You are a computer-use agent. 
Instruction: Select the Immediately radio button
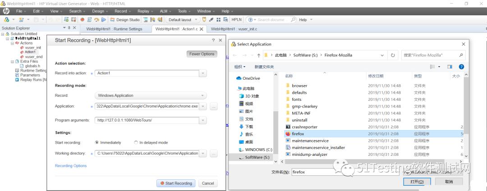(97, 142)
